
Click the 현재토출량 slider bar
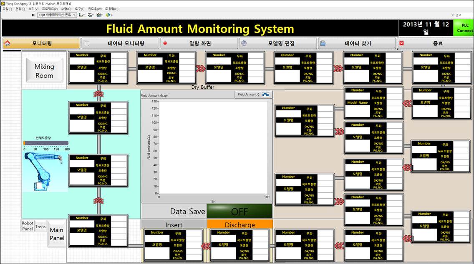coord(46,143)
